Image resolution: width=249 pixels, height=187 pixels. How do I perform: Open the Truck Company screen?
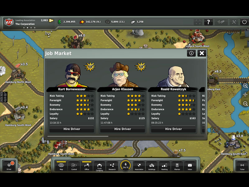click(99, 166)
